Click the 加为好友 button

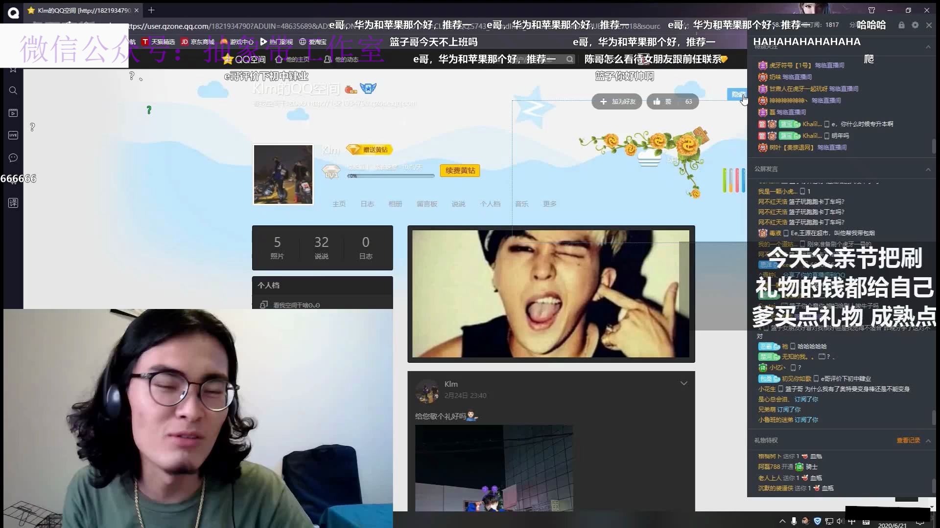tap(617, 101)
